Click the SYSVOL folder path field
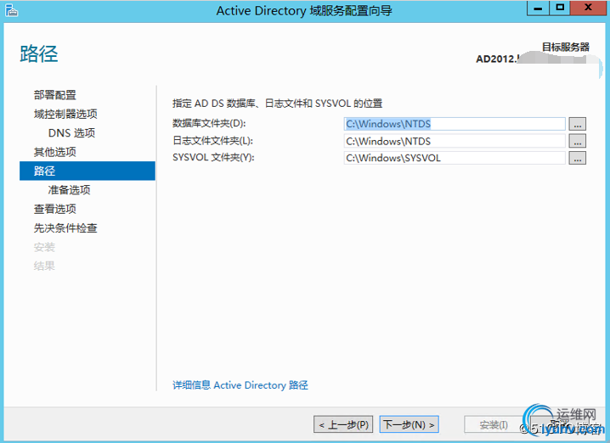Image resolution: width=610 pixels, height=443 pixels. (x=455, y=158)
